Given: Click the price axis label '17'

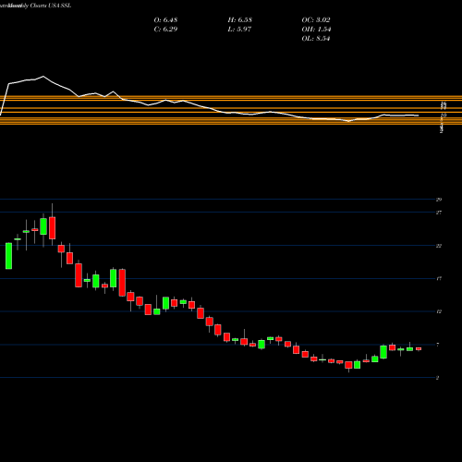Looking at the screenshot, I should tap(439, 279).
